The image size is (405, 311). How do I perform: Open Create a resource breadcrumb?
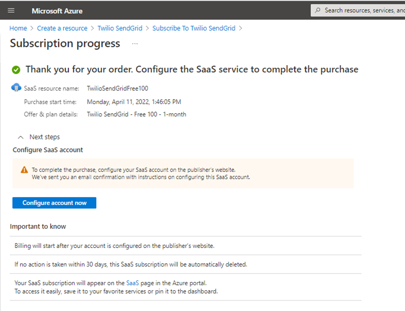(62, 28)
